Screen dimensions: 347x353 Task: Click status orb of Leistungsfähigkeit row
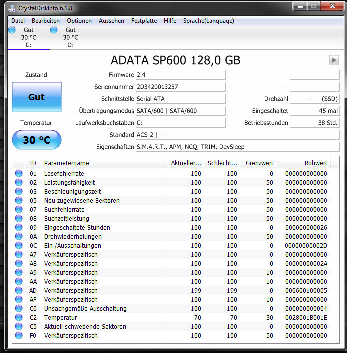click(19, 182)
